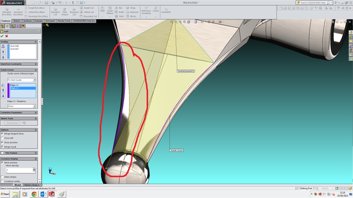Move profile down in Profiles list
Viewport: 353px width, 198px height.
pos(3,57)
